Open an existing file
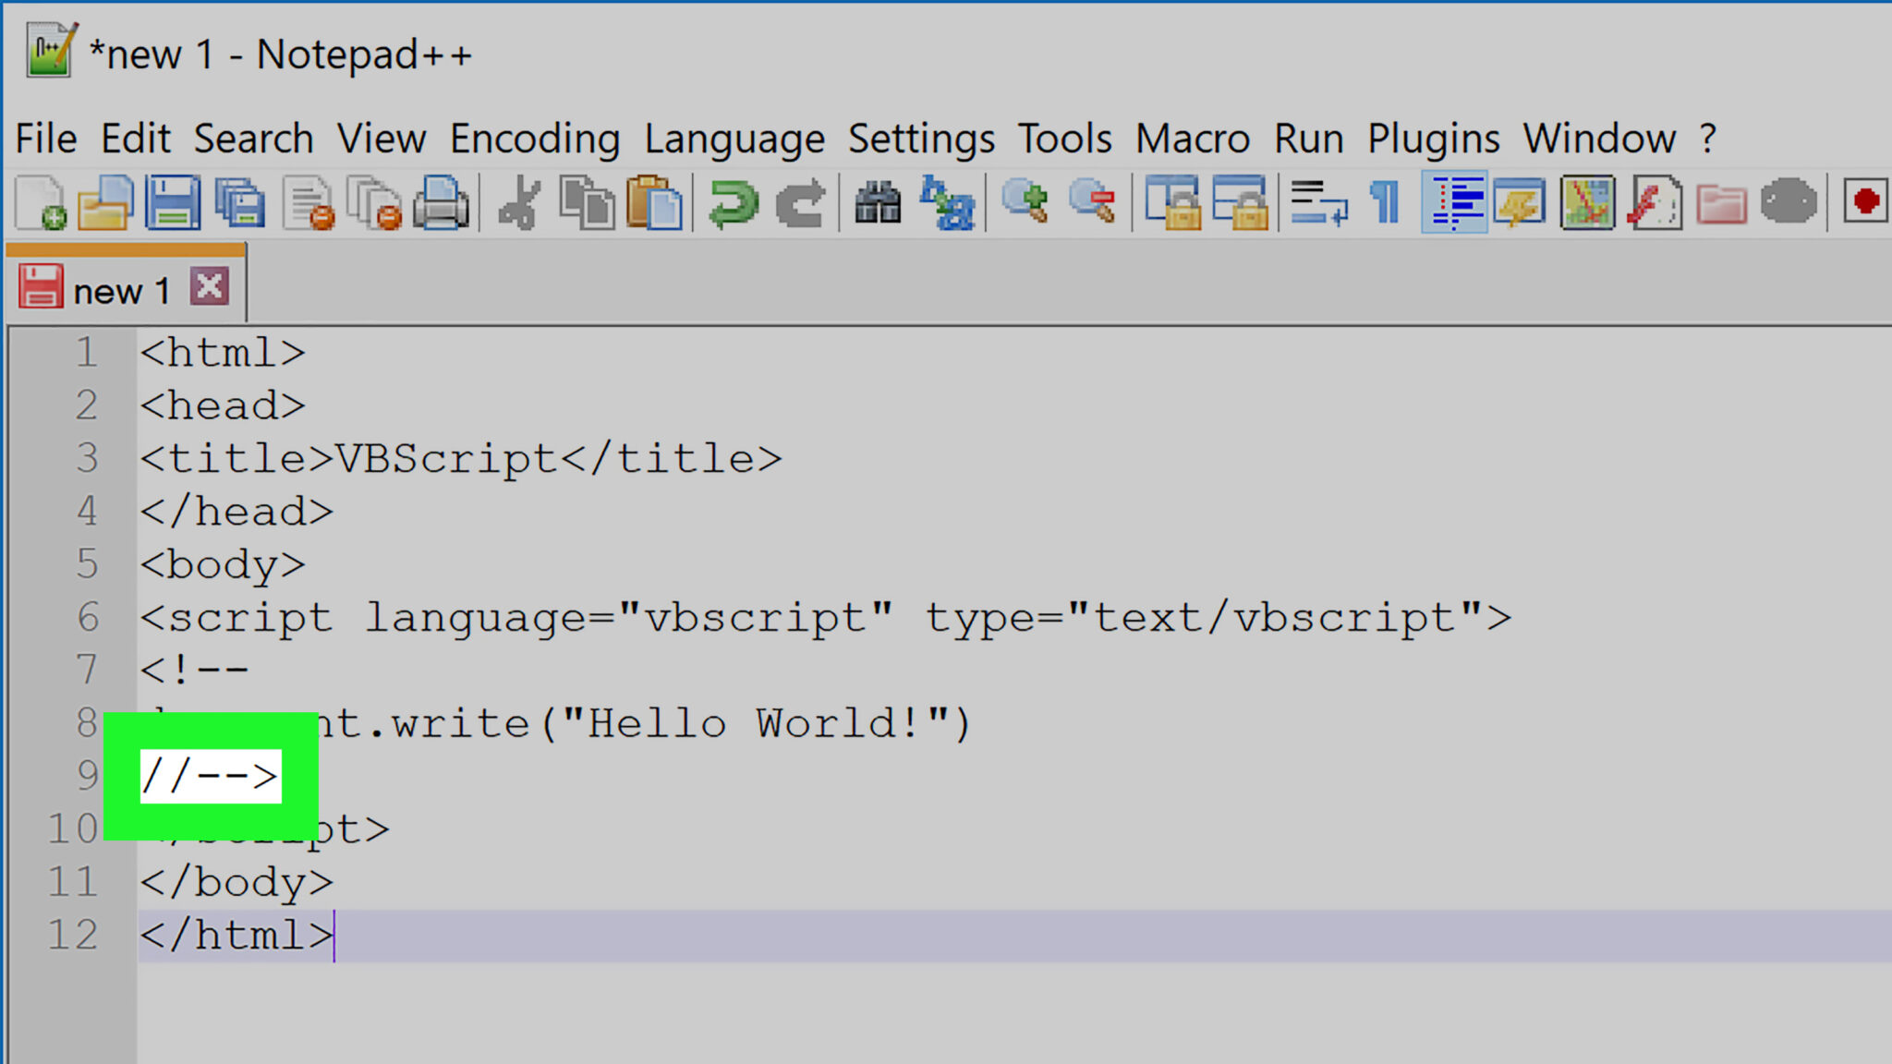 pyautogui.click(x=103, y=203)
